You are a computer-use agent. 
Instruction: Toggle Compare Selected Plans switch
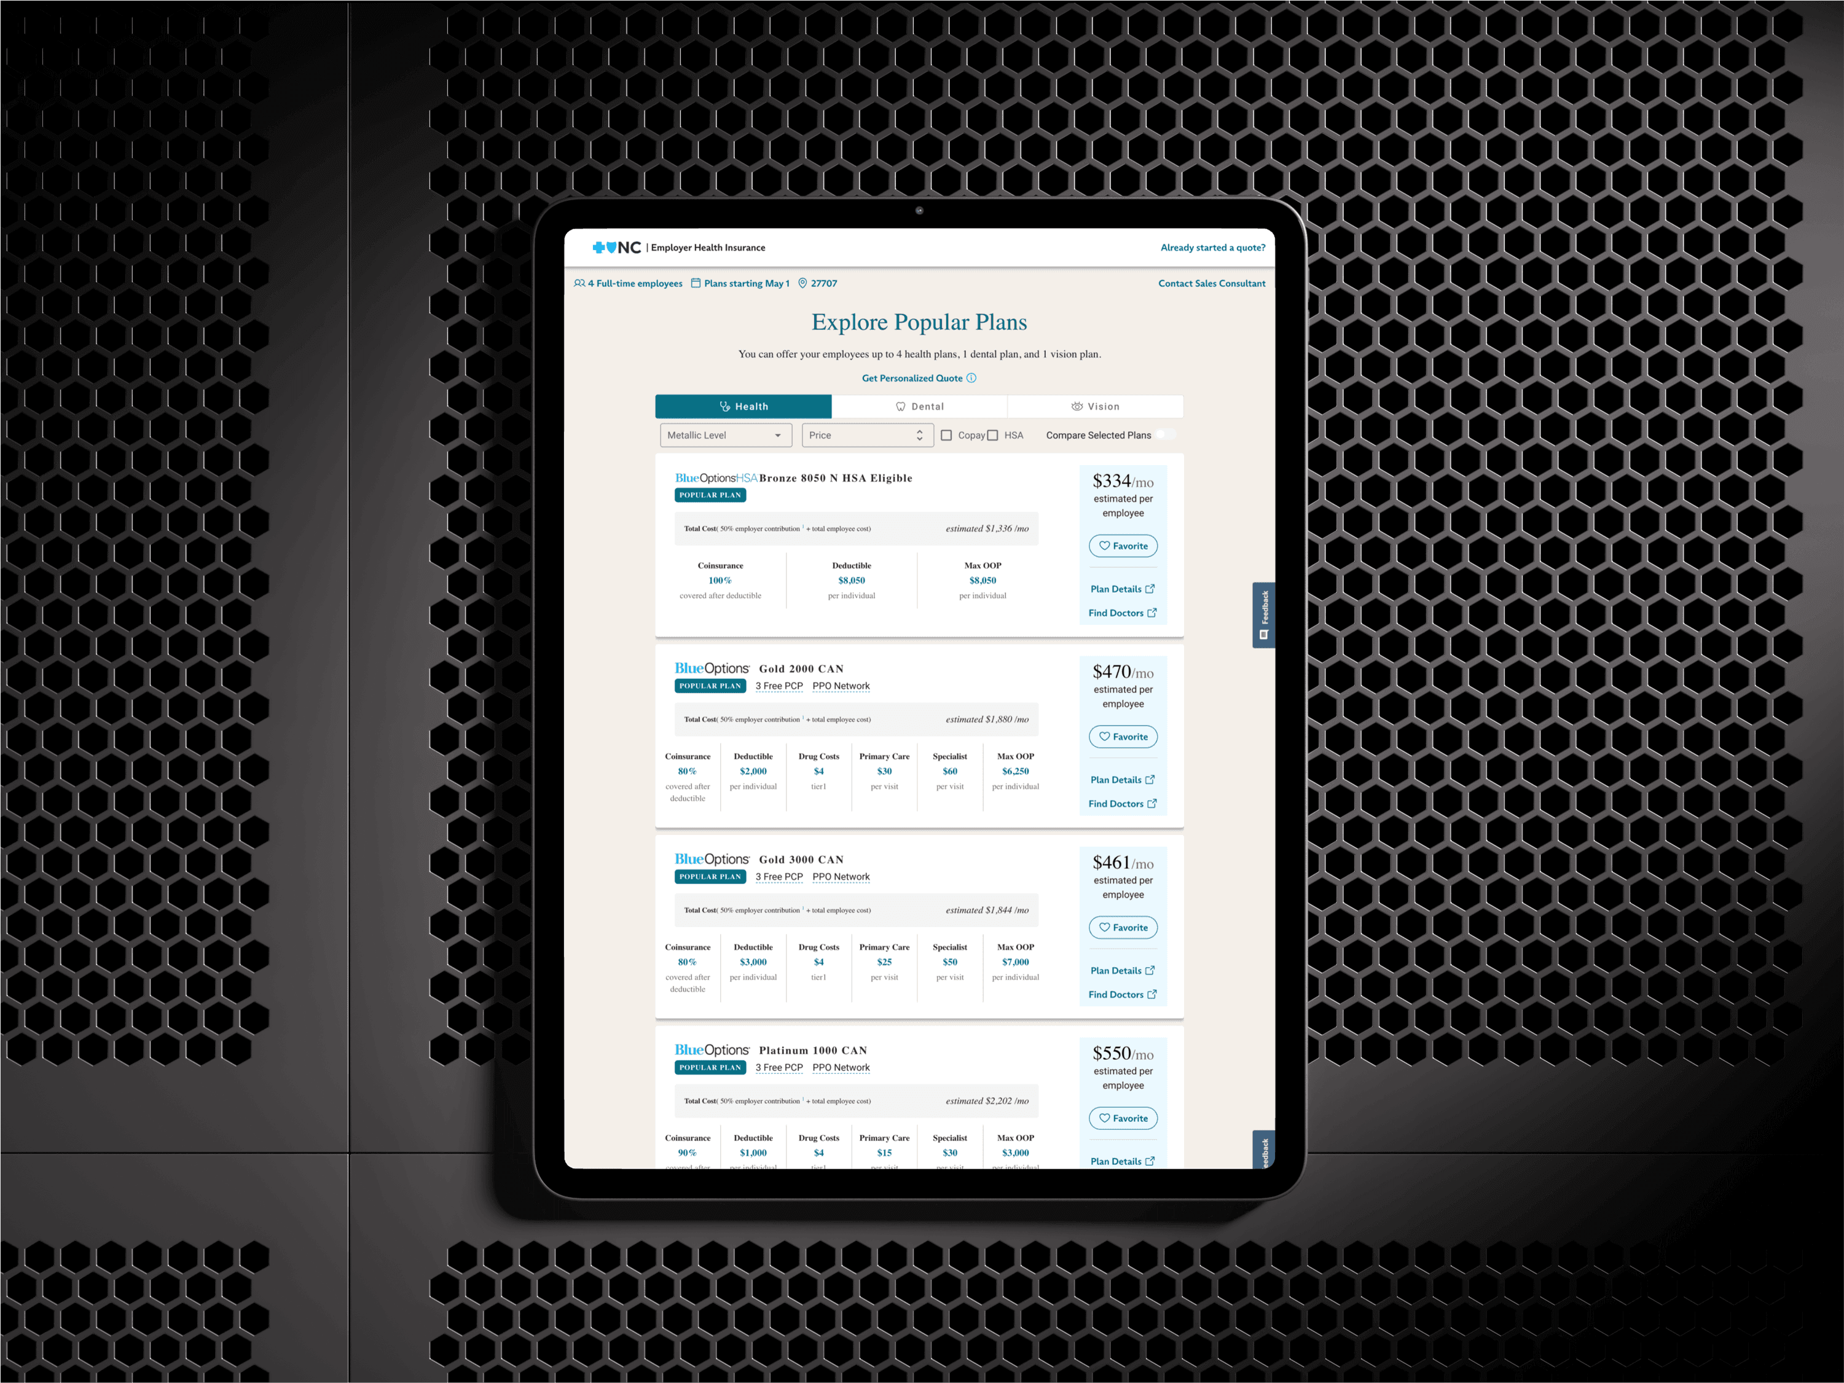pyautogui.click(x=1166, y=434)
